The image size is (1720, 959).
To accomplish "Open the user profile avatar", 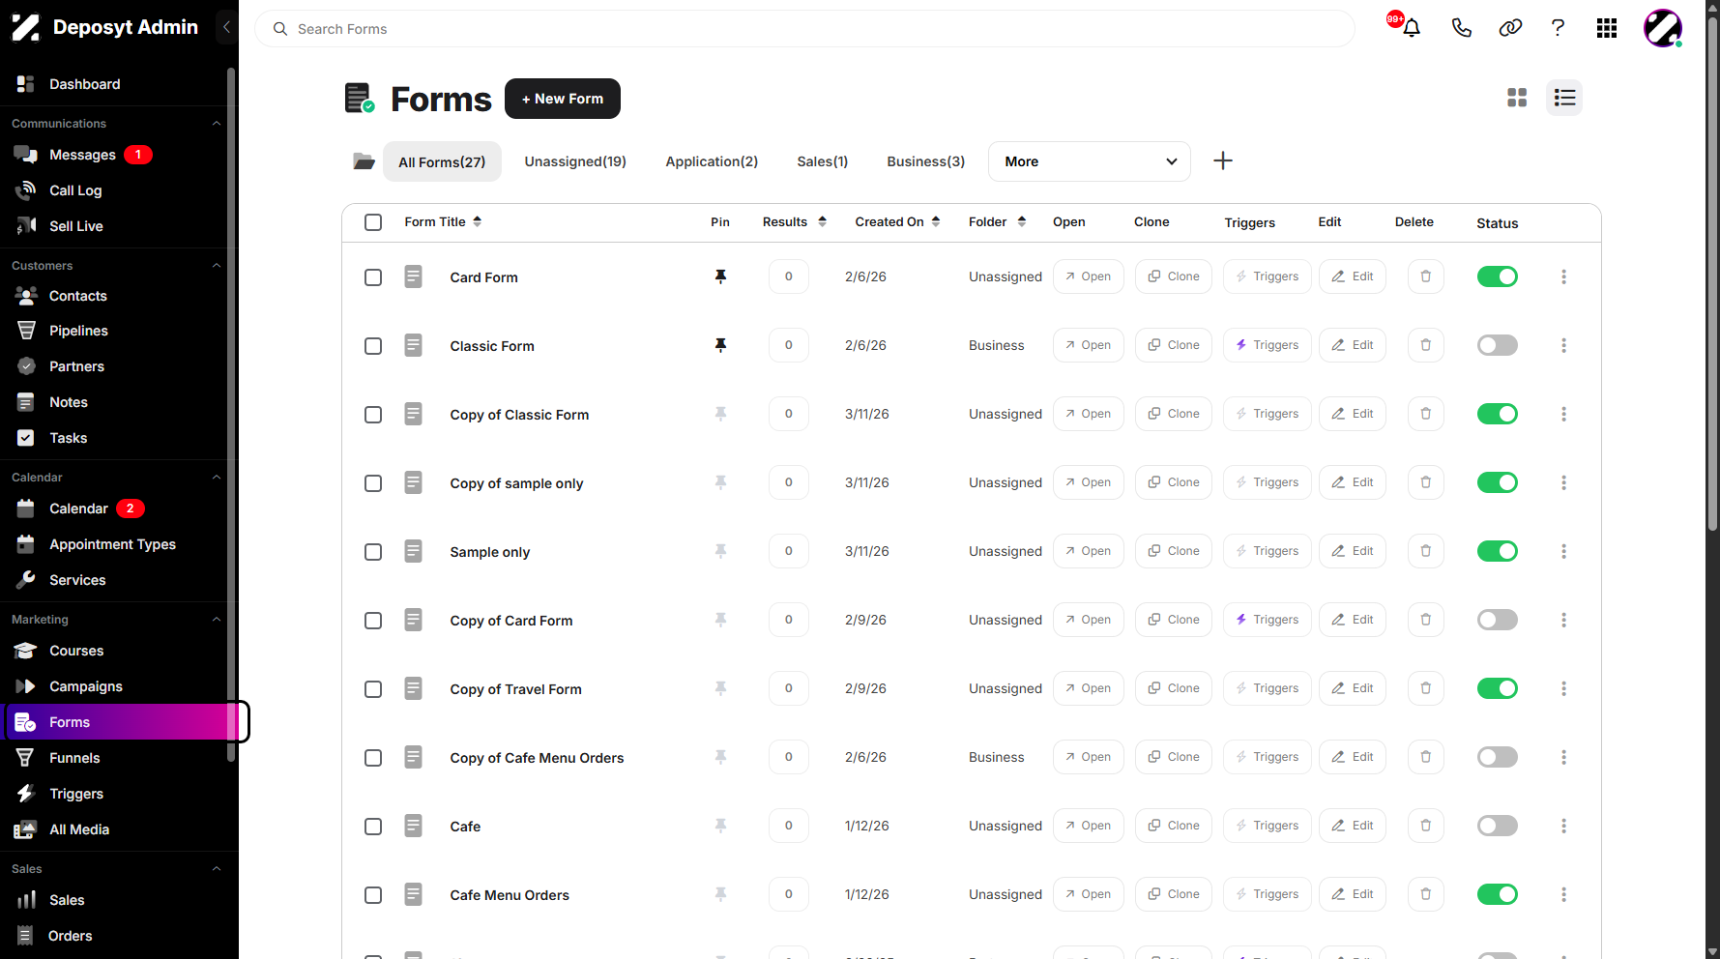I will tap(1663, 28).
